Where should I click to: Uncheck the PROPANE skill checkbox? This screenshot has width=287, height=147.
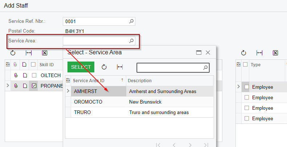click(34, 86)
